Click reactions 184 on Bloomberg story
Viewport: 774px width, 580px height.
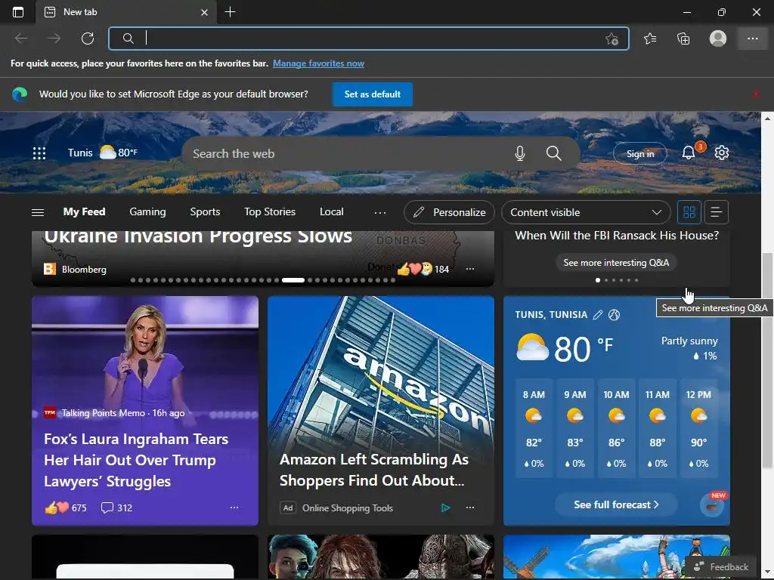point(423,269)
